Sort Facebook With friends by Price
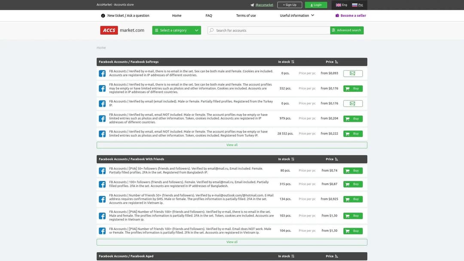This screenshot has width=464, height=261. [x=336, y=159]
